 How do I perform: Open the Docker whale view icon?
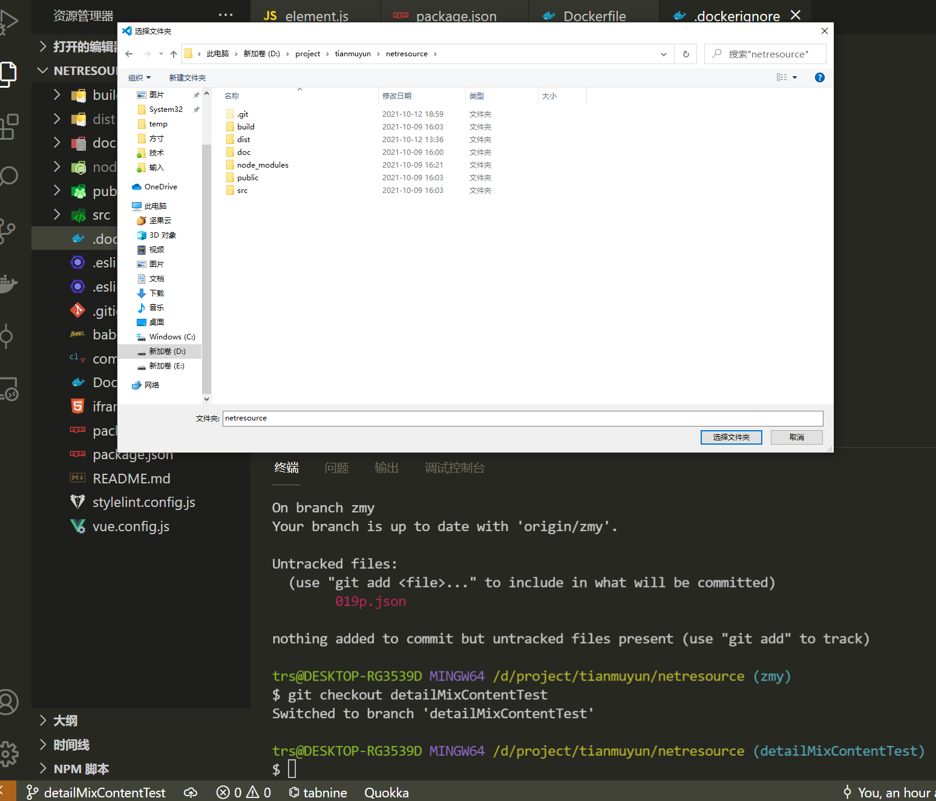click(x=7, y=283)
